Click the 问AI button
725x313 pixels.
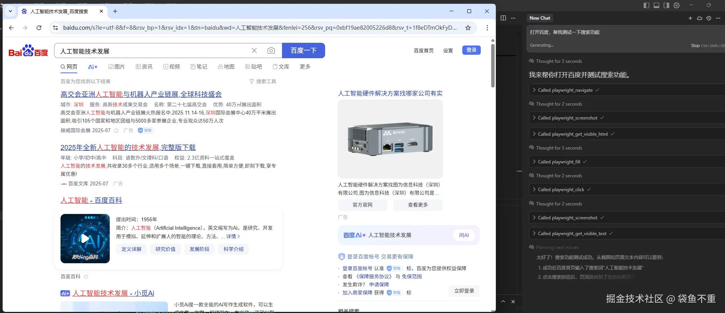(464, 235)
